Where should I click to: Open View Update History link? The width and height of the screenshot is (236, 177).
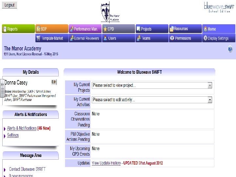click(x=106, y=163)
